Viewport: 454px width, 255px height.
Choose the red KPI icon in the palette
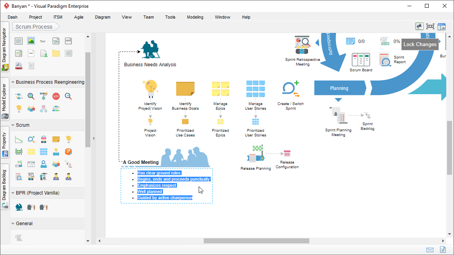click(56, 96)
